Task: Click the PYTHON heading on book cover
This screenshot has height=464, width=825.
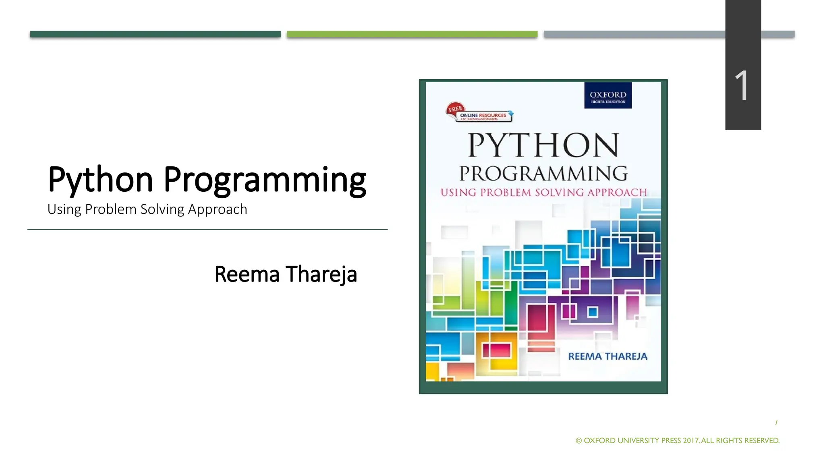Action: point(543,145)
